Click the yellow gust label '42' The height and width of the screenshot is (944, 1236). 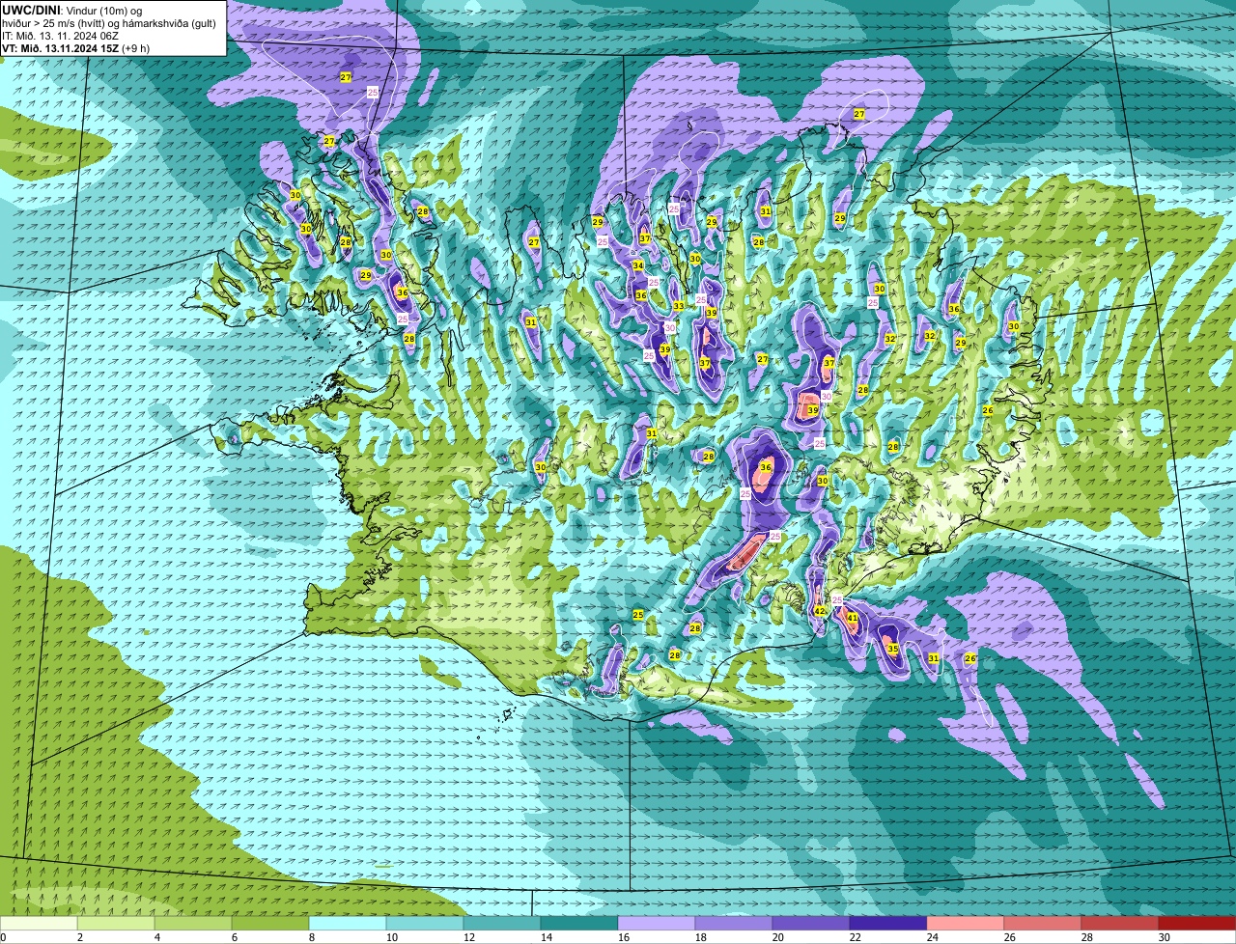820,611
